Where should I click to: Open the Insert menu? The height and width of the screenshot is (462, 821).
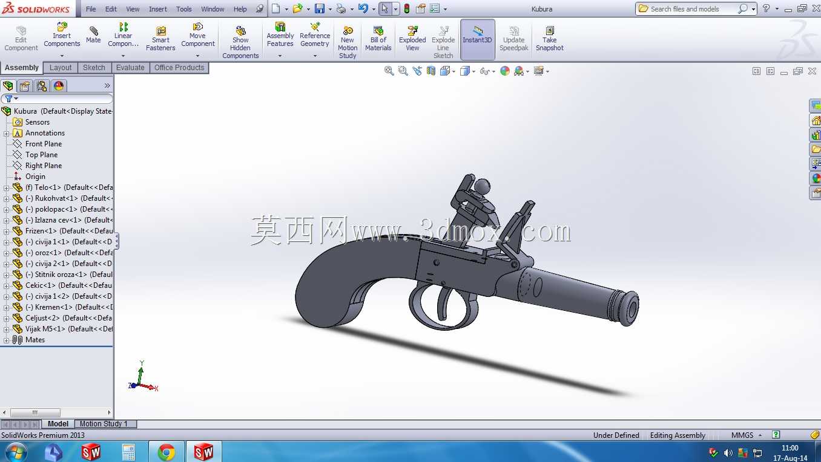158,9
